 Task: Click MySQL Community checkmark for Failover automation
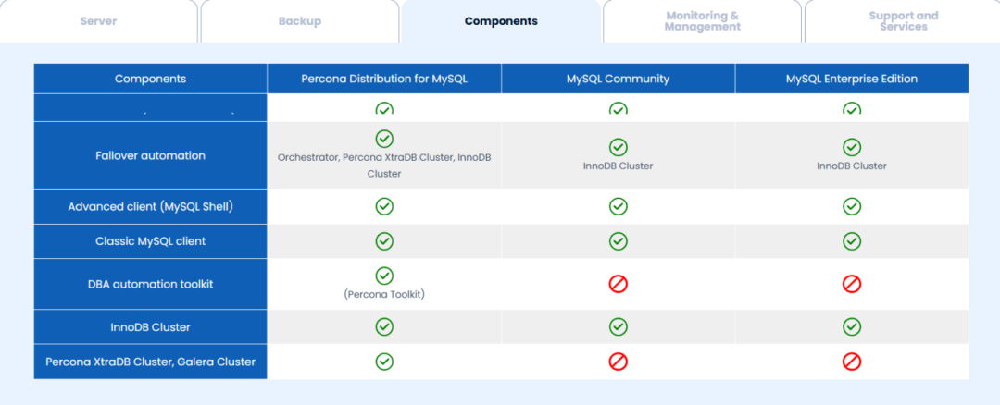click(618, 147)
